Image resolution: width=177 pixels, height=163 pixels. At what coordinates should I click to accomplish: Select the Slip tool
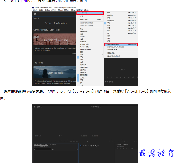pyautogui.click(x=91, y=146)
